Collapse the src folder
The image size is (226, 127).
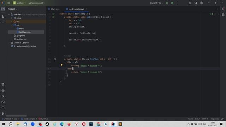point(12,25)
